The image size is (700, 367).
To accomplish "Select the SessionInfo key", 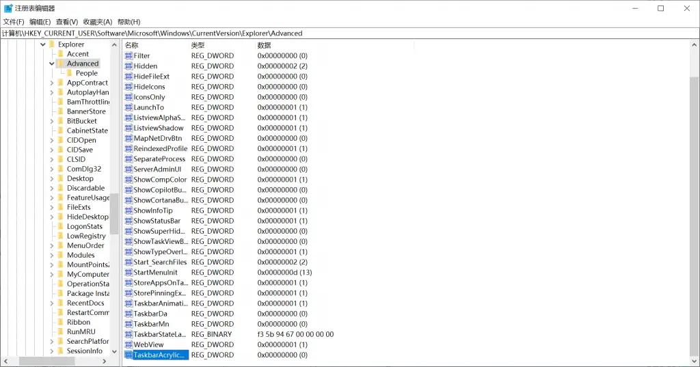I will pos(84,351).
